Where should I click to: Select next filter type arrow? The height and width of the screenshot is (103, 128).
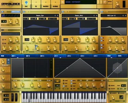coord(126,15)
